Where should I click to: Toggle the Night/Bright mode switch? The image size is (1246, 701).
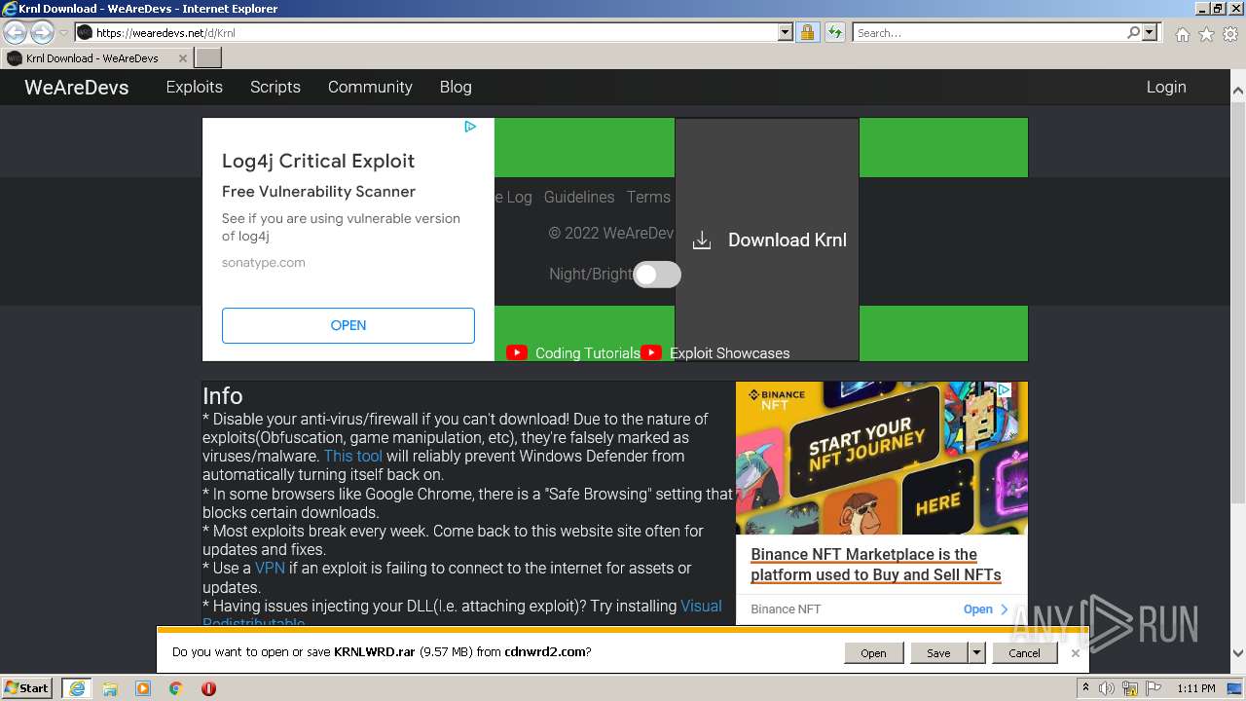[657, 275]
